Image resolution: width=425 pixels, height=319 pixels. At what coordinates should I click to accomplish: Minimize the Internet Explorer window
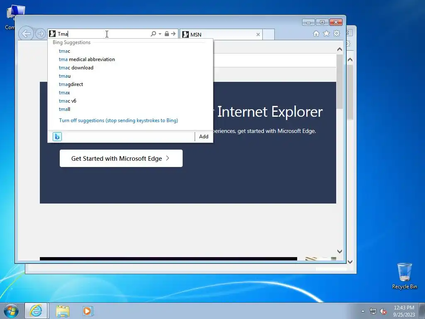[x=308, y=22]
